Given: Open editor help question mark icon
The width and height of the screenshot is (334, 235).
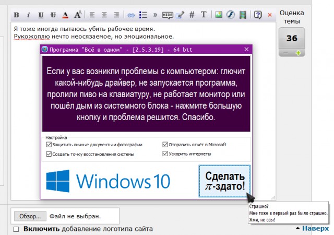Looking at the screenshot, I should pos(258,15).
